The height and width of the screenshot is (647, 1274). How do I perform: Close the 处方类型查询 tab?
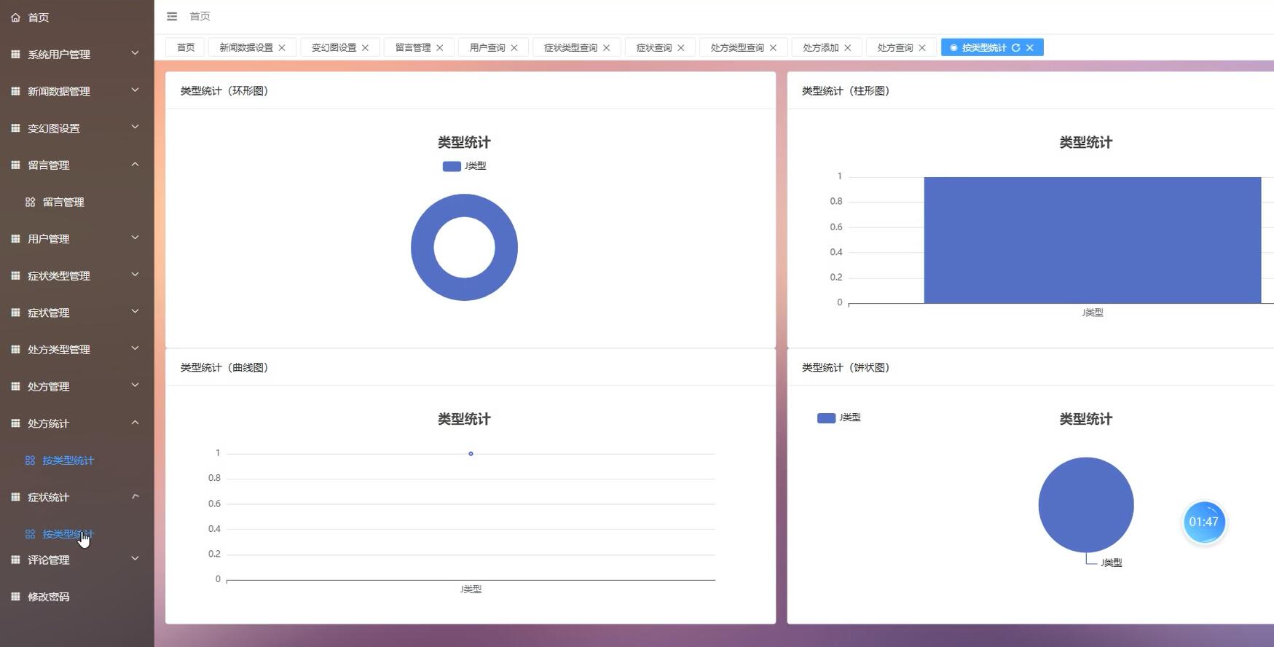[773, 47]
